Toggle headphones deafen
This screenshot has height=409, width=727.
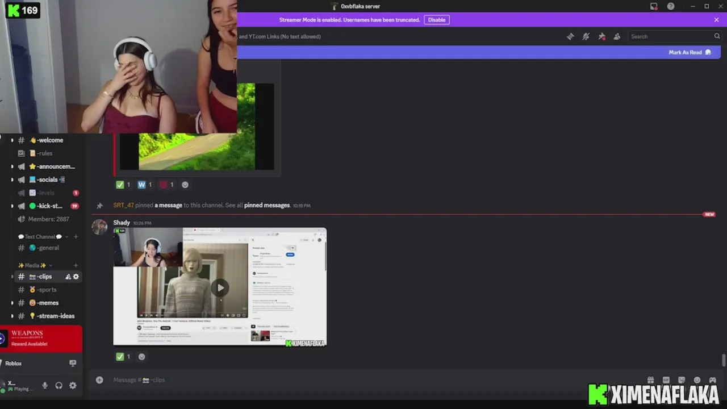(x=59, y=385)
